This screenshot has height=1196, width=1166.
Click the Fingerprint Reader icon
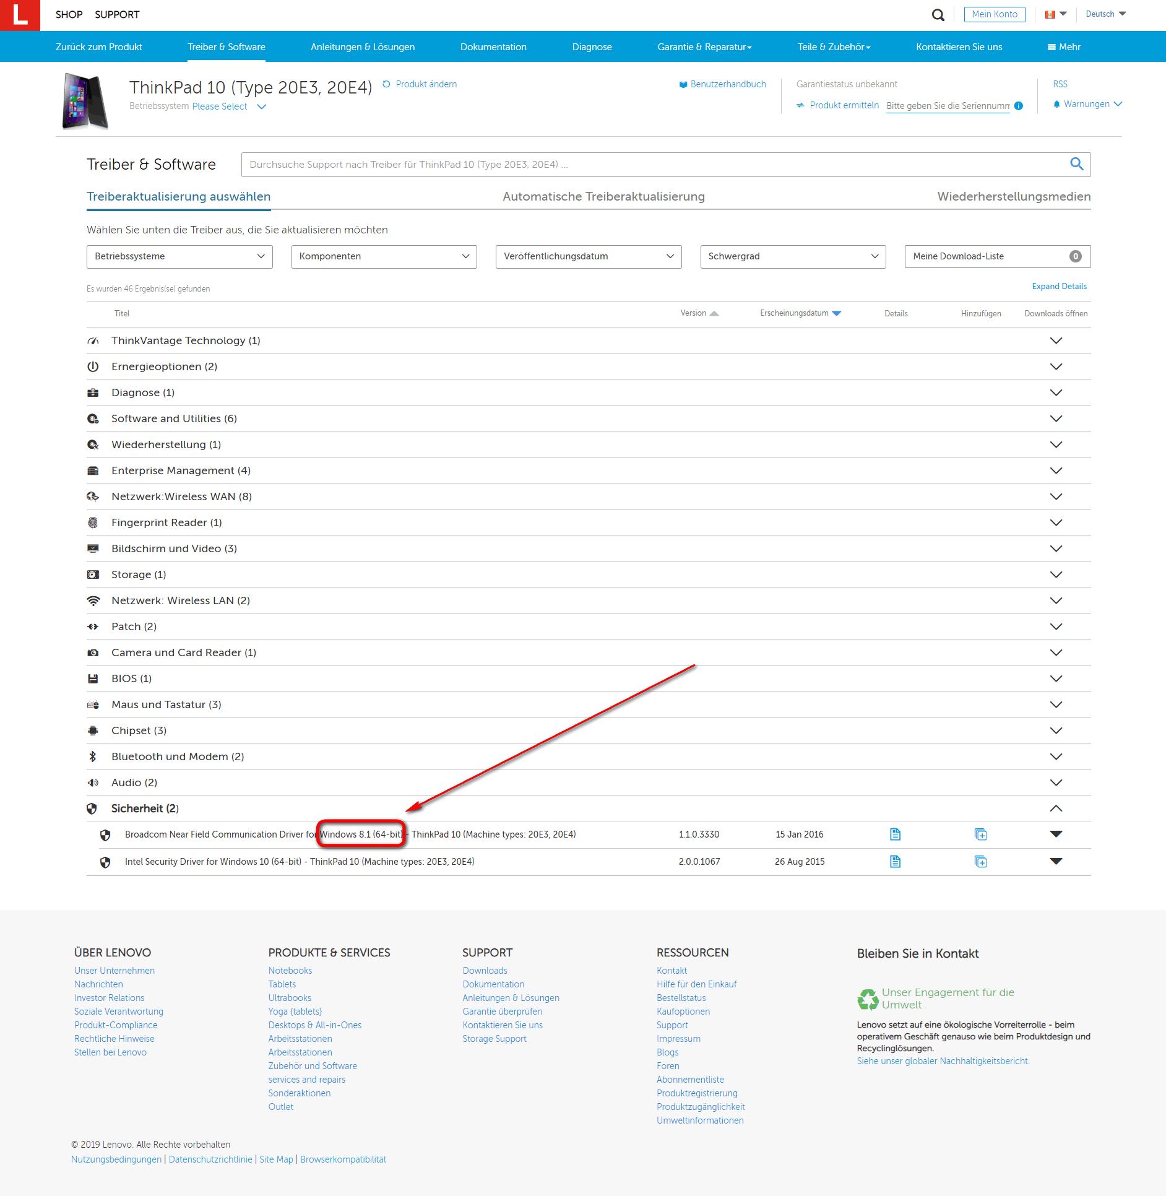pyautogui.click(x=93, y=522)
